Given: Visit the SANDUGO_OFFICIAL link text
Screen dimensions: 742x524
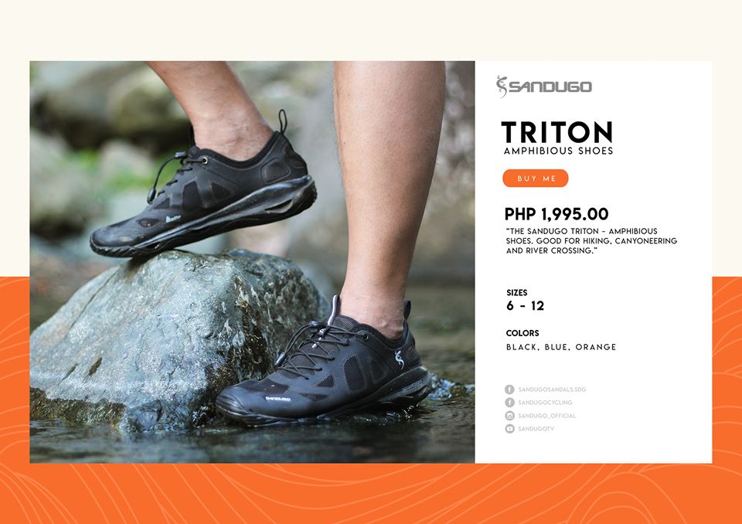Looking at the screenshot, I should (x=546, y=416).
